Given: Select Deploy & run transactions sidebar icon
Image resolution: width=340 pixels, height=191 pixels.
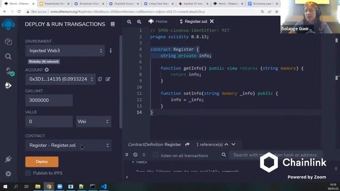Looking at the screenshot, I should 8,85.
